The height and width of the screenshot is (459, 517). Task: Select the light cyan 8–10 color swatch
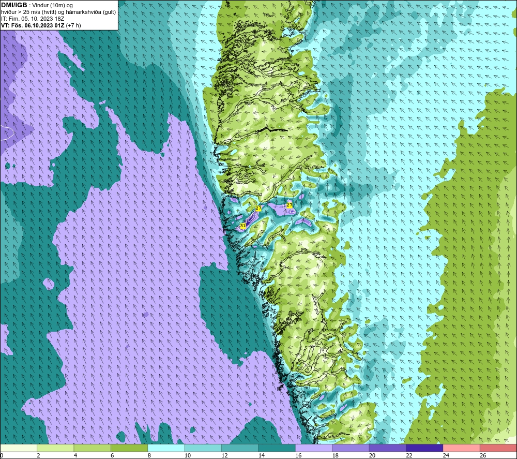pos(166,448)
